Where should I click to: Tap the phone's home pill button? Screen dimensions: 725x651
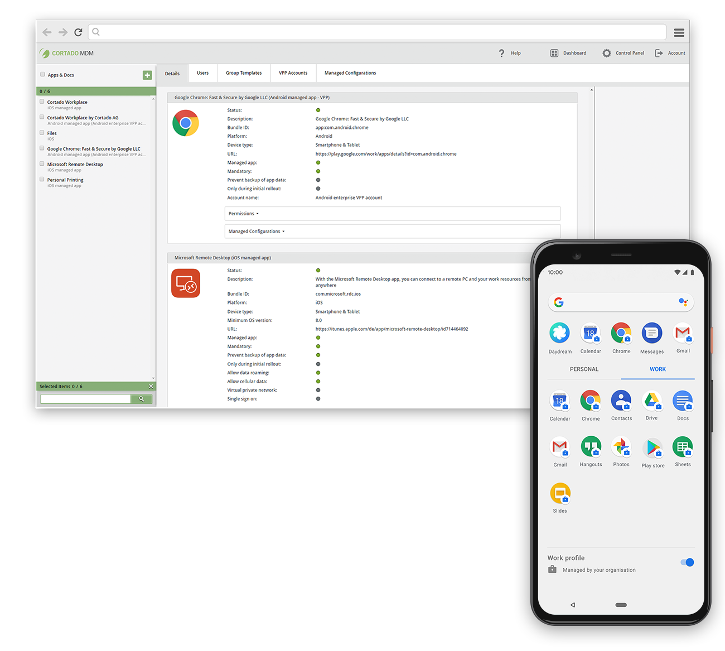[621, 605]
